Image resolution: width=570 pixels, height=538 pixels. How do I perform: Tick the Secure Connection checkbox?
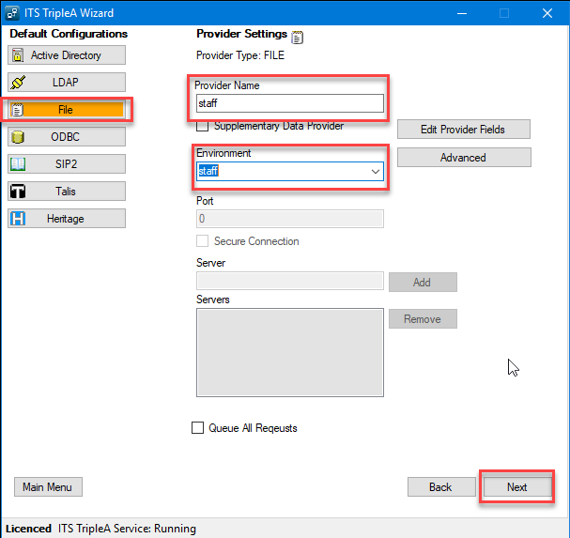point(202,241)
